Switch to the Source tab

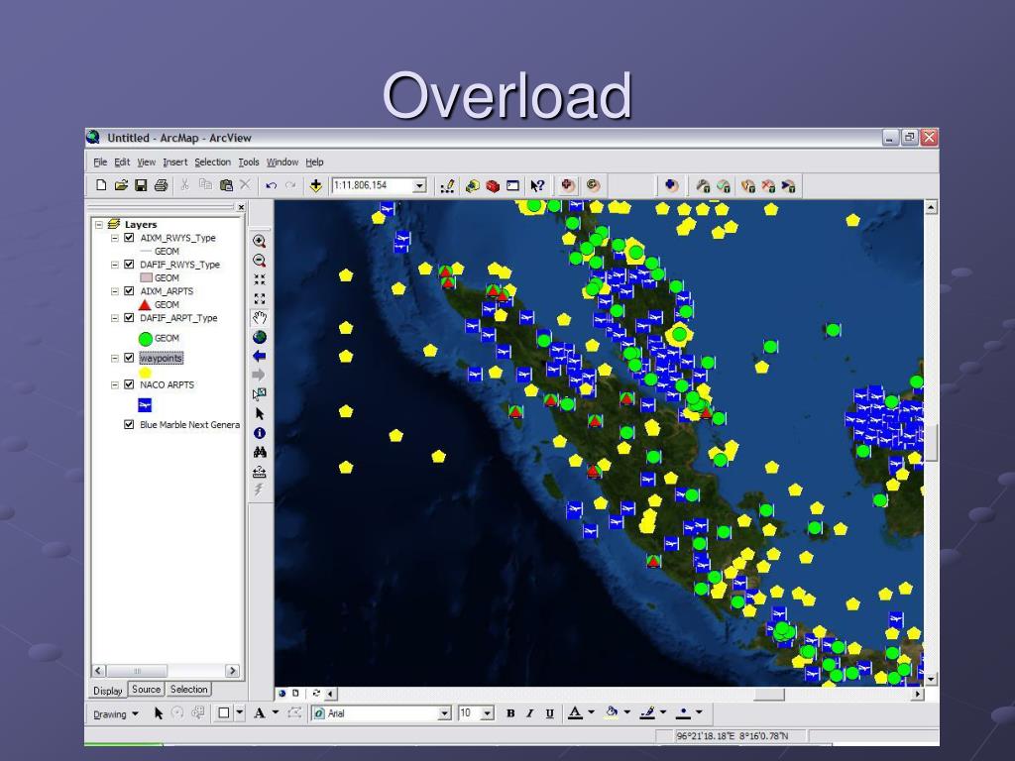point(147,690)
